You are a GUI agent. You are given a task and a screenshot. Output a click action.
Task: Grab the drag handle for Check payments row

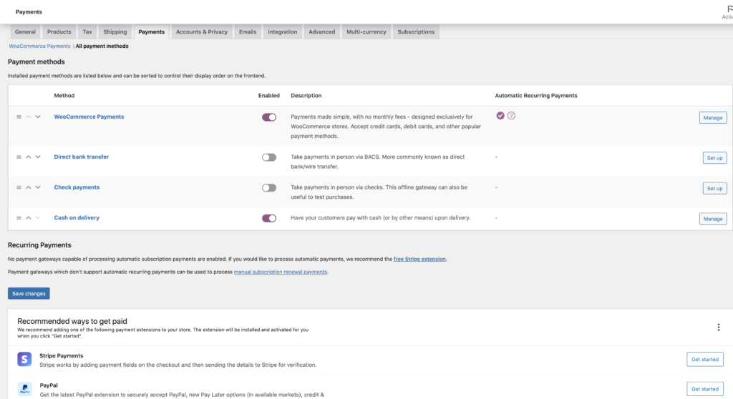coord(19,187)
